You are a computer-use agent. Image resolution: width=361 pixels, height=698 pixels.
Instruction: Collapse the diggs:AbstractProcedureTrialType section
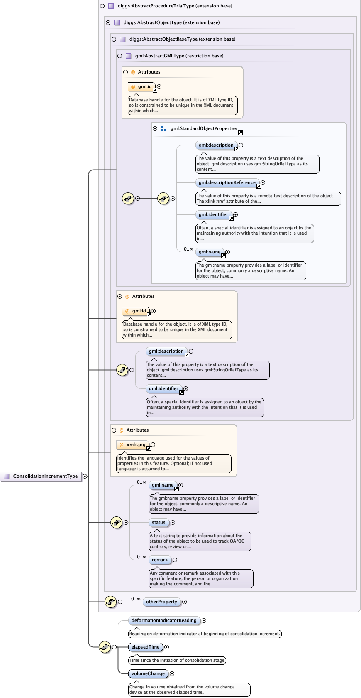pos(102,6)
